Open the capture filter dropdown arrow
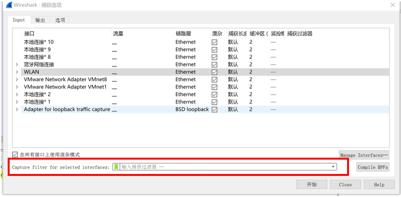 pyautogui.click(x=333, y=167)
